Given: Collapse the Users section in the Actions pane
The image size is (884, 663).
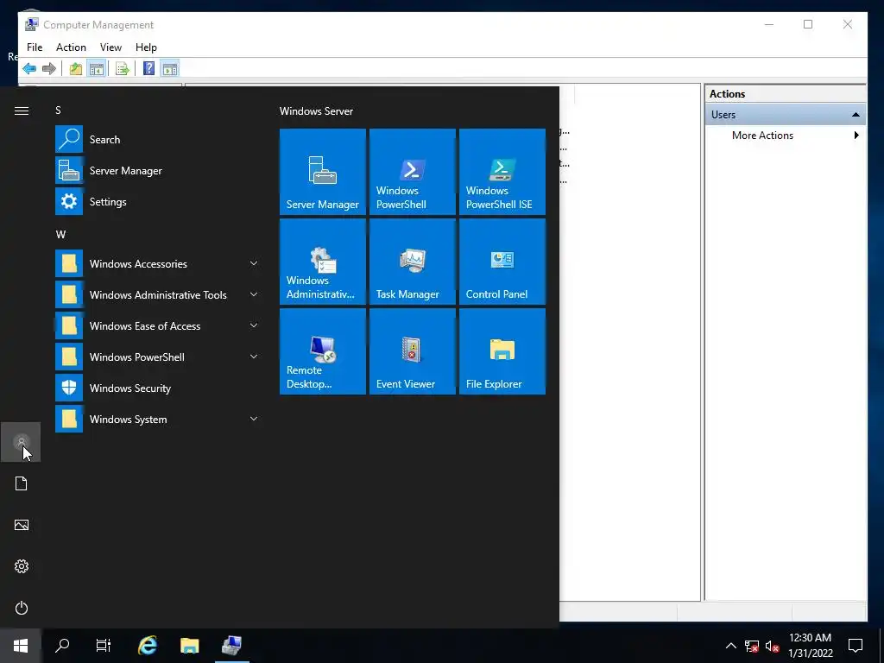Looking at the screenshot, I should 856,115.
